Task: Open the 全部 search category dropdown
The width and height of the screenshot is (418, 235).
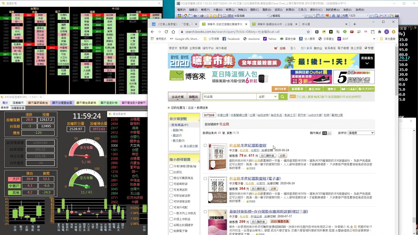Action: click(268, 97)
